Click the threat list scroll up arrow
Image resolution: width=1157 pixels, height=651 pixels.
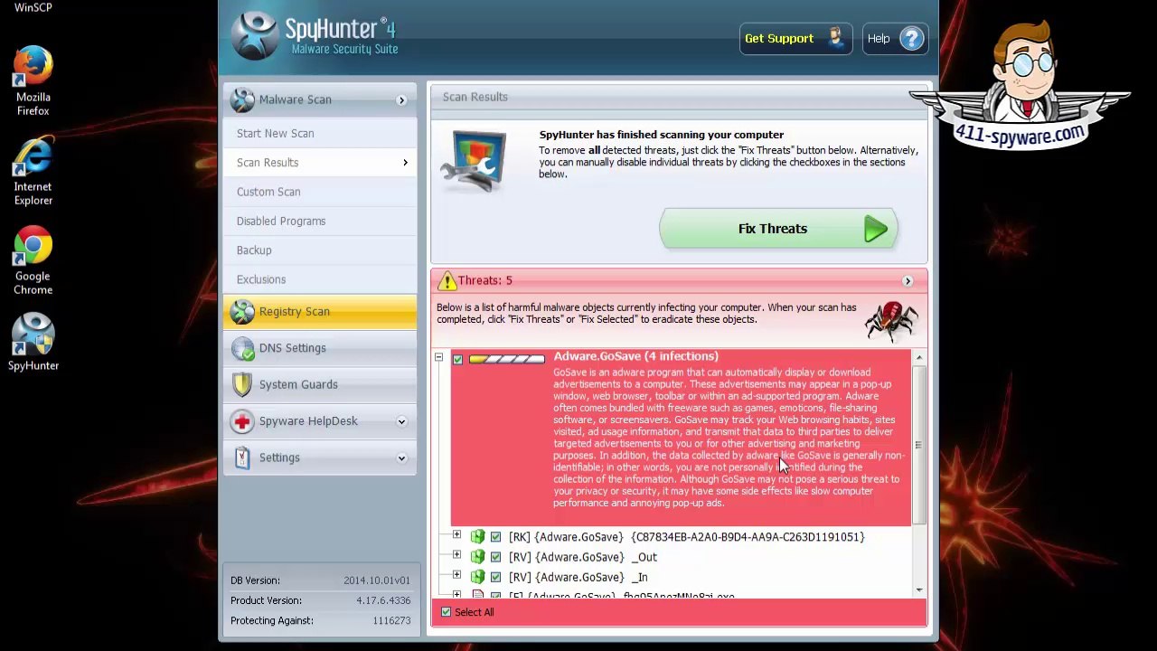(x=918, y=358)
